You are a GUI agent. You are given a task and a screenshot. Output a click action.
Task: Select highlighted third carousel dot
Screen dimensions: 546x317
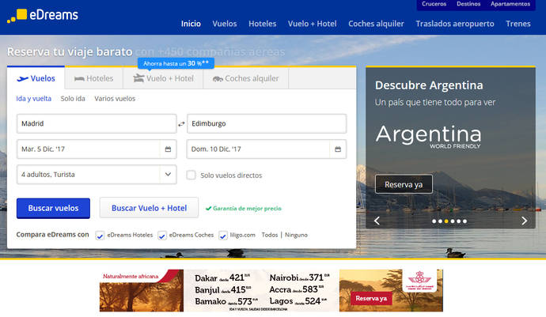click(x=446, y=221)
